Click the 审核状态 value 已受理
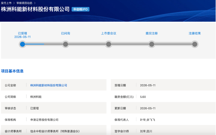 click(x=35, y=108)
